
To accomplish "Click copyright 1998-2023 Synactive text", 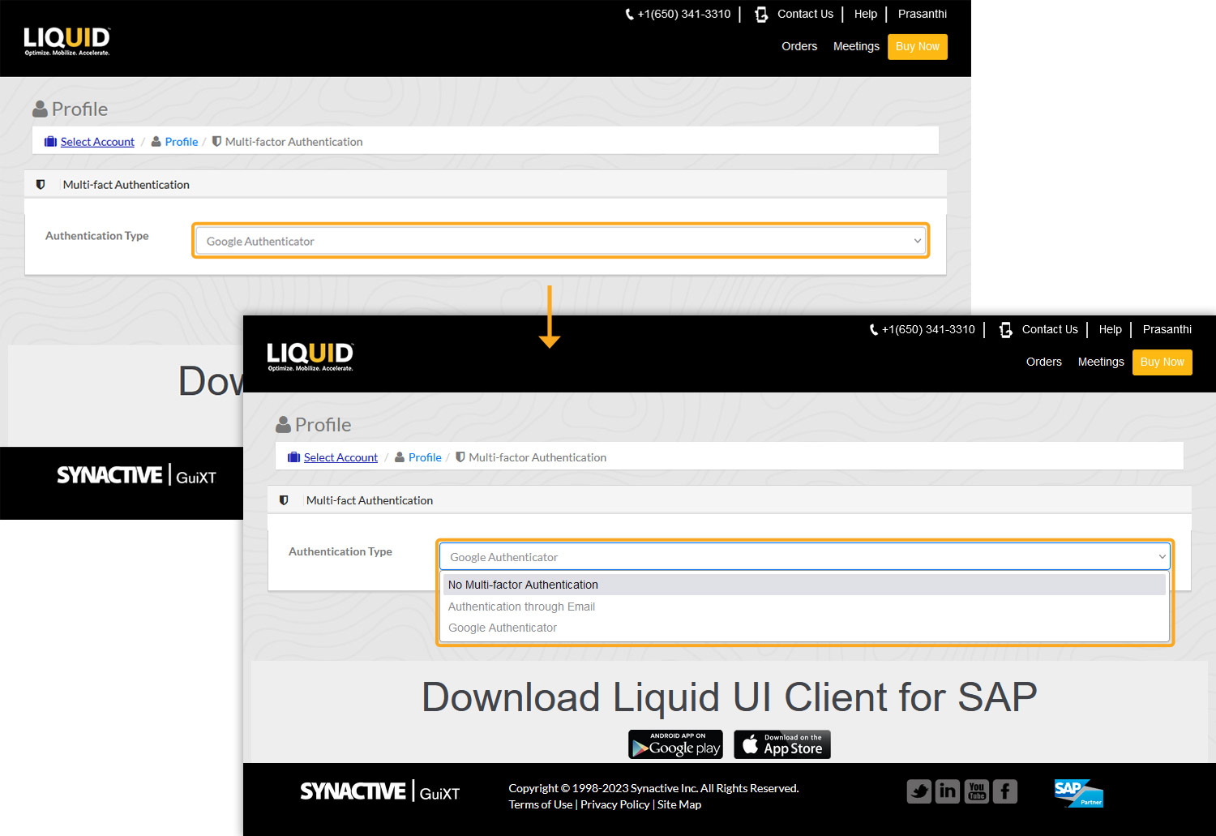I will tap(653, 788).
